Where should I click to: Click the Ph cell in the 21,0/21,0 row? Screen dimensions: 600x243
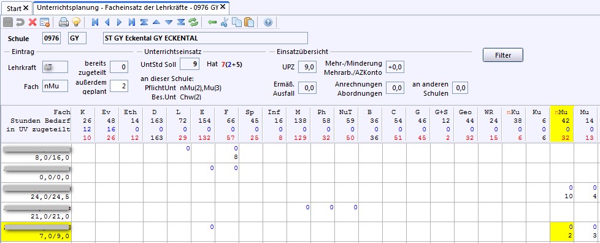[322, 212]
